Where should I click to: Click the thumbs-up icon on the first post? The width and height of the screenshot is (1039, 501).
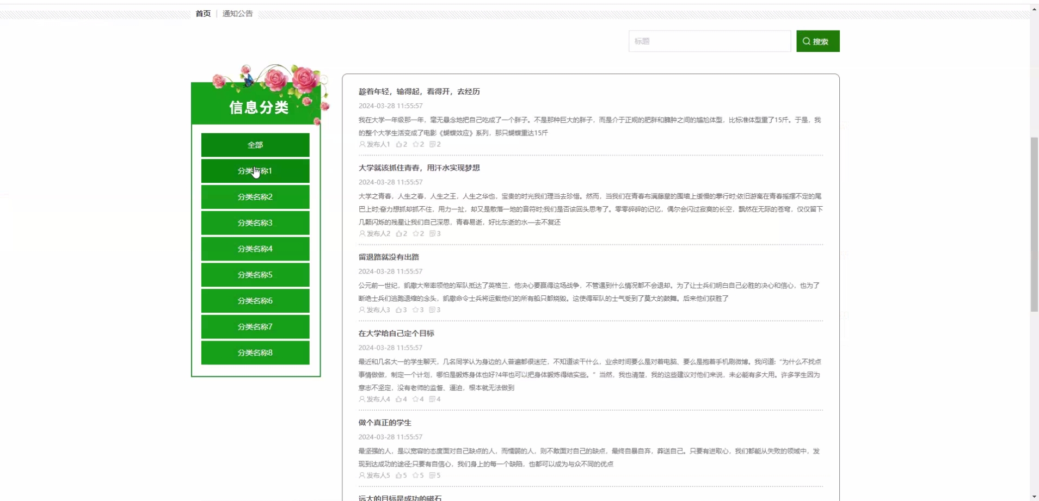click(x=398, y=144)
